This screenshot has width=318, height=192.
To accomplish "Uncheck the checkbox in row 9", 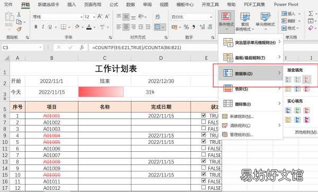I will pos(204,135).
